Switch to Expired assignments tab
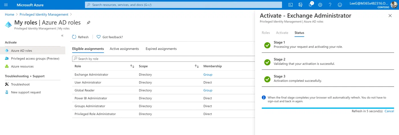Image resolution: width=399 pixels, height=135 pixels. click(x=161, y=49)
